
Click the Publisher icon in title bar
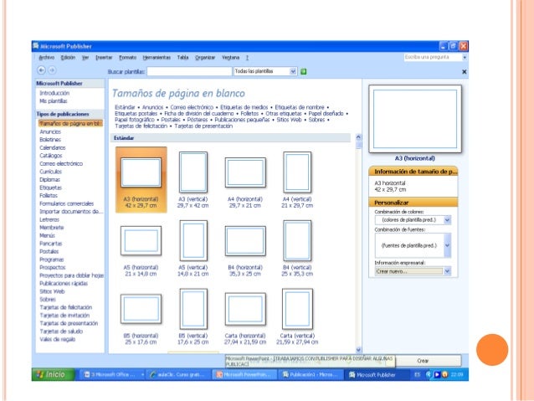click(x=36, y=46)
